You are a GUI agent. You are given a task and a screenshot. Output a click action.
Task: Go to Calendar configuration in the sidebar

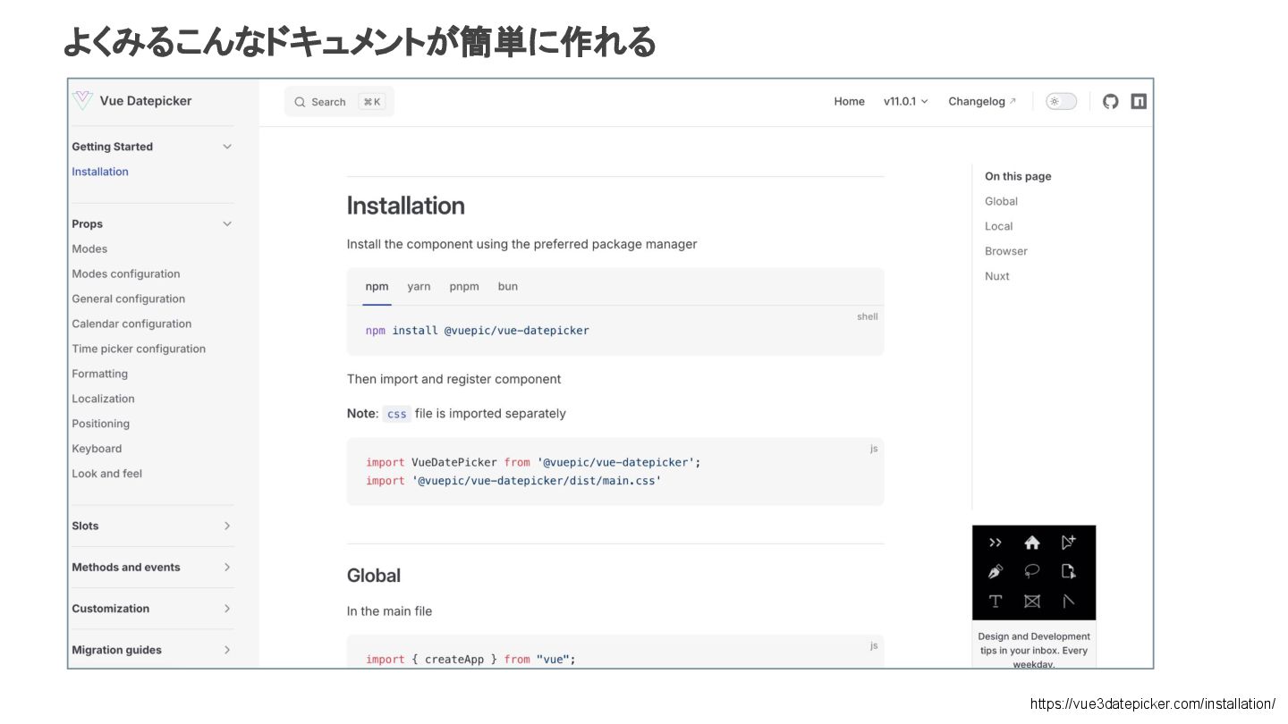131,324
